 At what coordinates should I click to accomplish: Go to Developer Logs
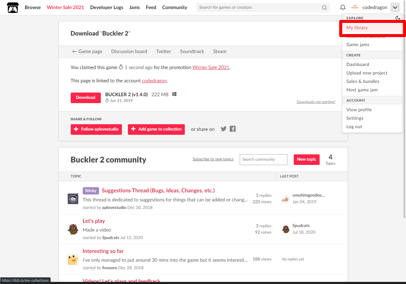point(107,8)
